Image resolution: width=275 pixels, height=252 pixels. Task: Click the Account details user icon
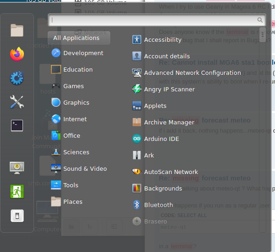pyautogui.click(x=137, y=56)
